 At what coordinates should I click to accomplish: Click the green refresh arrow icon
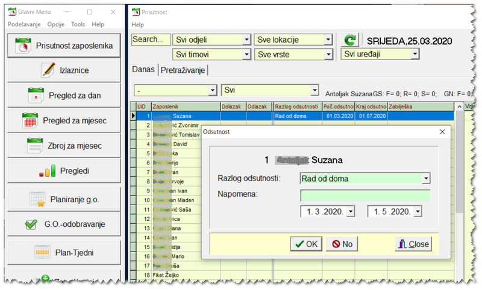click(350, 40)
